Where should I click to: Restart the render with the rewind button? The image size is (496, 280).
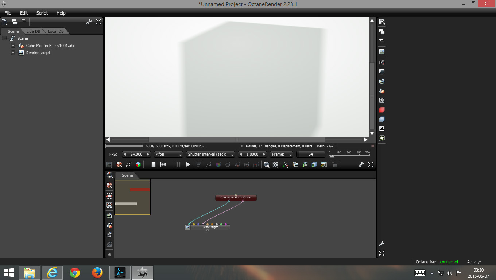163,164
